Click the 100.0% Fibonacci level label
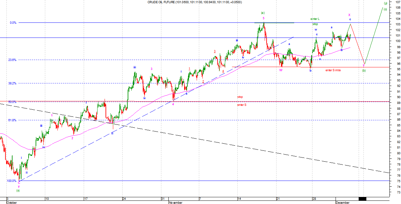The image size is (401, 204). (x=12, y=181)
